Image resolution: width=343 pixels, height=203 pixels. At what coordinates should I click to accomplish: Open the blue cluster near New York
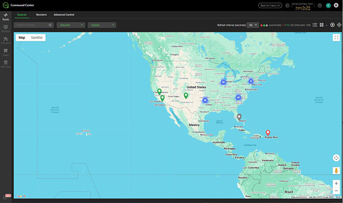coord(251,81)
